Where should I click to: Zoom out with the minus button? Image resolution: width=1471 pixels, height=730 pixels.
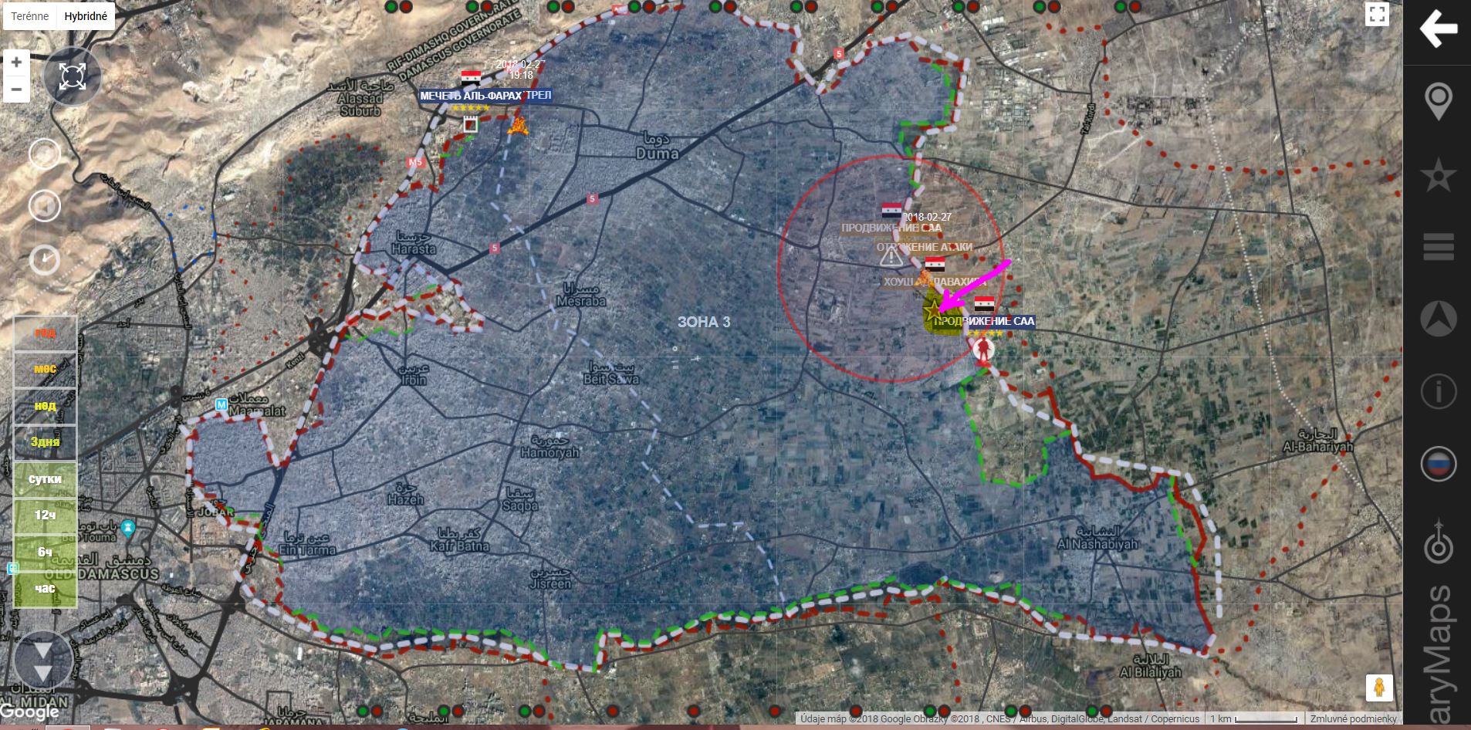pyautogui.click(x=16, y=90)
